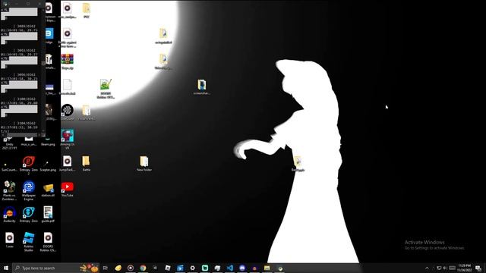This screenshot has height=273, width=486.
Task: Select the New folder icon
Action: point(144,164)
